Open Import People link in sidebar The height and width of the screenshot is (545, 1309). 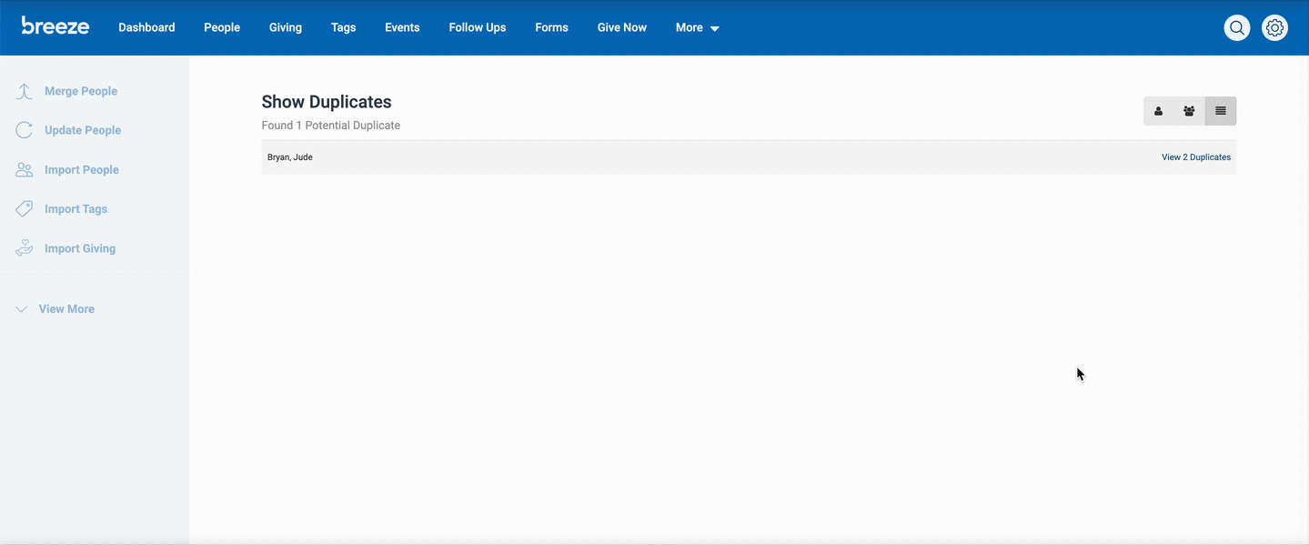click(x=82, y=170)
